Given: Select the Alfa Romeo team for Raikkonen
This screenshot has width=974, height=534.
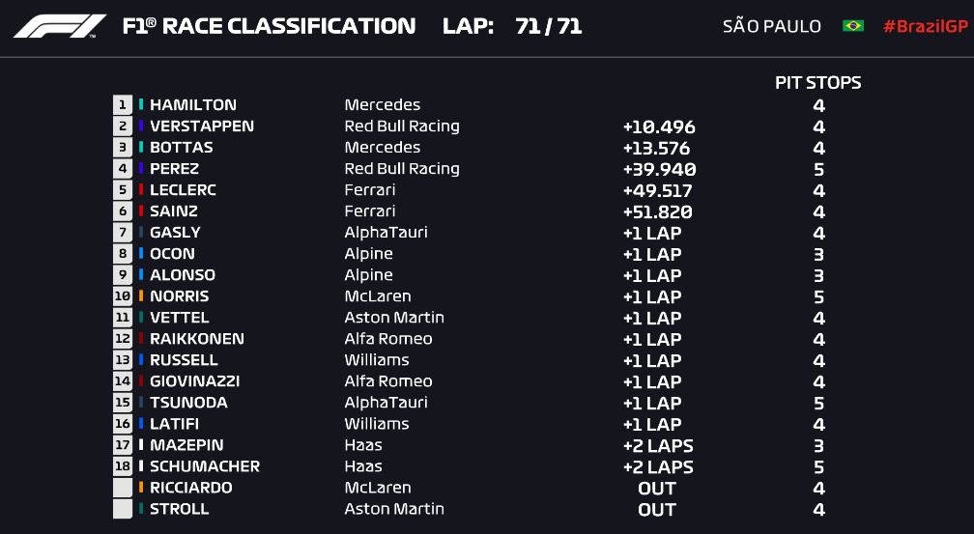Looking at the screenshot, I should pyautogui.click(x=388, y=339).
